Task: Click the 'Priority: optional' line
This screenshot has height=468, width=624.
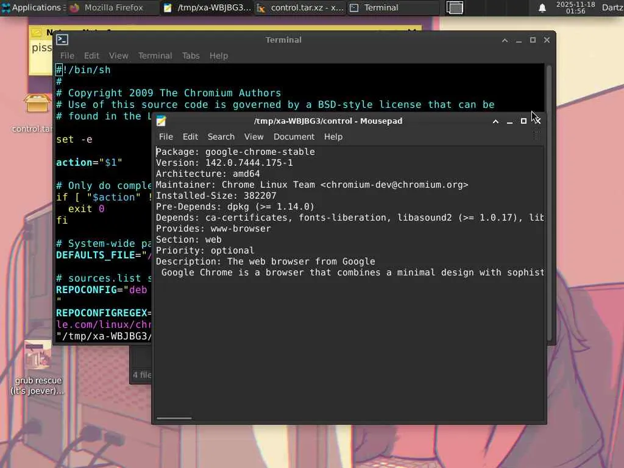Action: click(x=205, y=250)
